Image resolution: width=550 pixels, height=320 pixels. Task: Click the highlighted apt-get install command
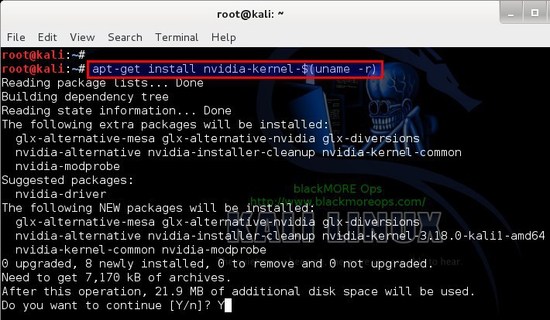tap(235, 69)
